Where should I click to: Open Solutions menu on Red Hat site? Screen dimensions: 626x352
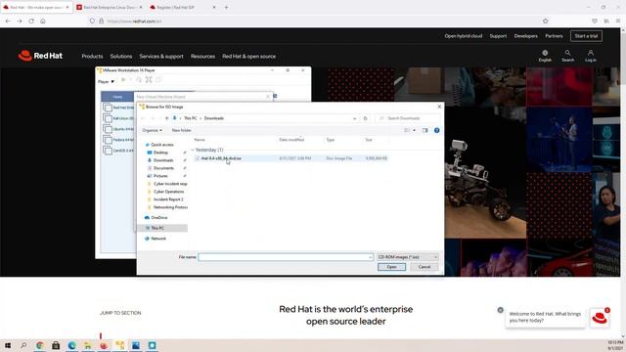(x=121, y=57)
